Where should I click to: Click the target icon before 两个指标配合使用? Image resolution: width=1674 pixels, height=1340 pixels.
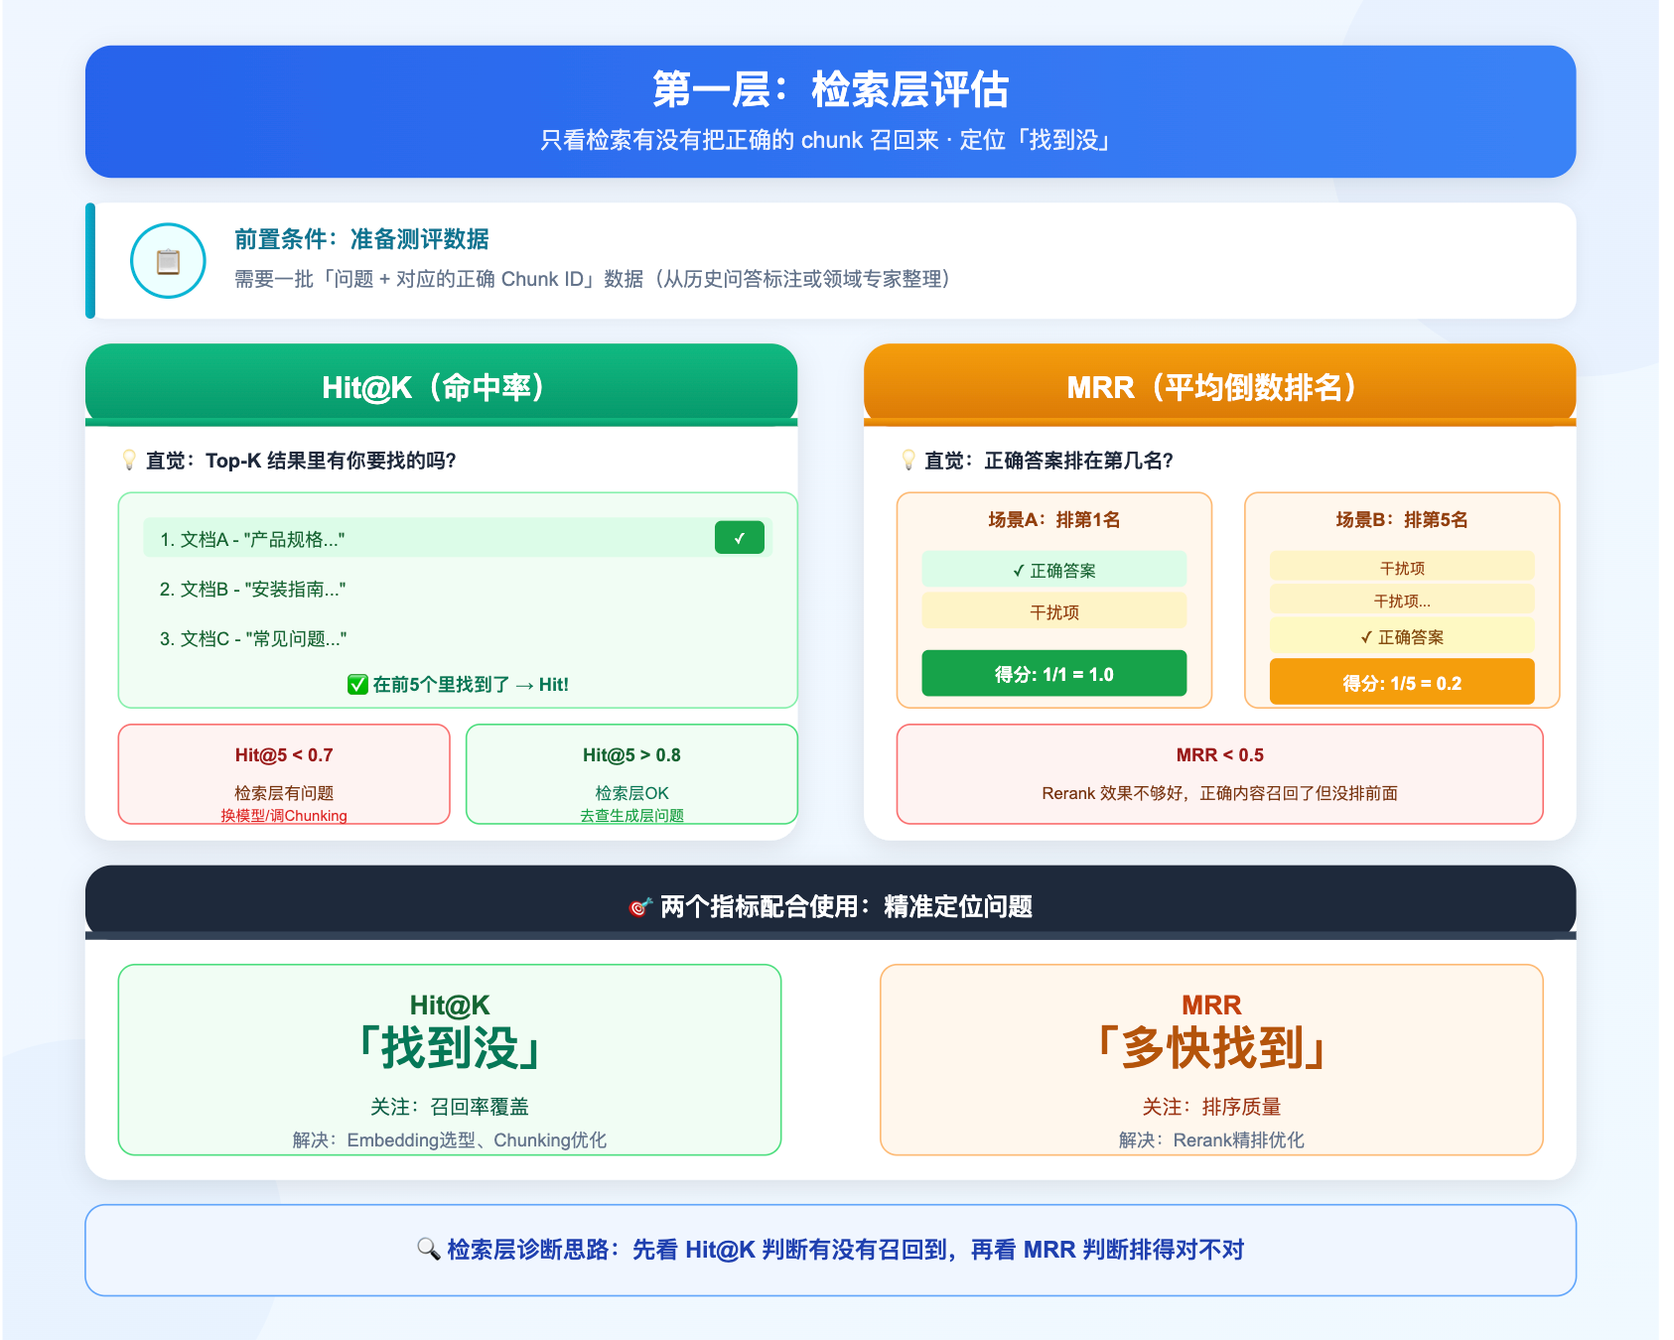[x=640, y=907]
